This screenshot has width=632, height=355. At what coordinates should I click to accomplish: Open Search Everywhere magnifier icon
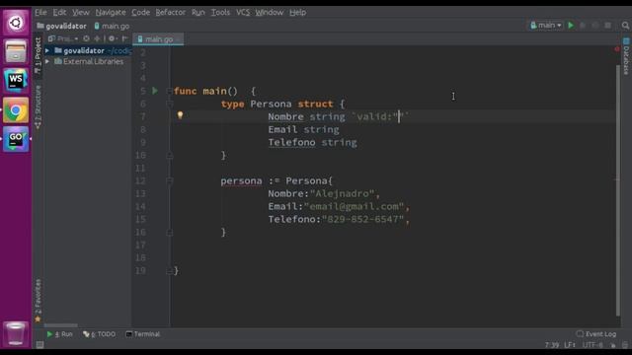click(625, 26)
